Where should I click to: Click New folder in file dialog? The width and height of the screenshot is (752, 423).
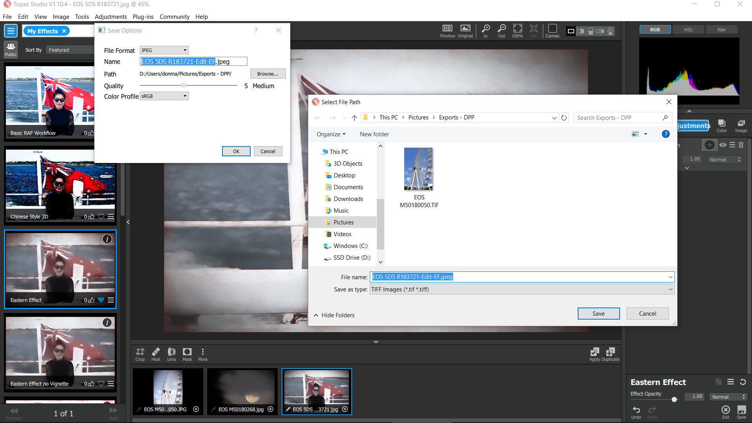pyautogui.click(x=374, y=134)
